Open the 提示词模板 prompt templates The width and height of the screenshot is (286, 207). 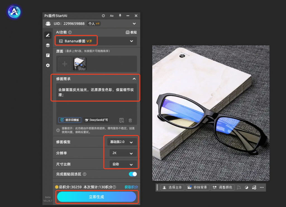pos(70,120)
